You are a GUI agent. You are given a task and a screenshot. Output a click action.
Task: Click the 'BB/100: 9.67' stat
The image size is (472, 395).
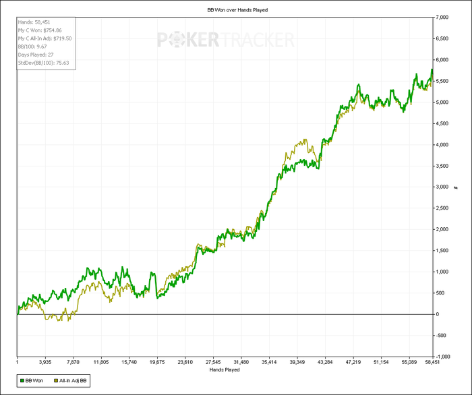click(x=32, y=47)
